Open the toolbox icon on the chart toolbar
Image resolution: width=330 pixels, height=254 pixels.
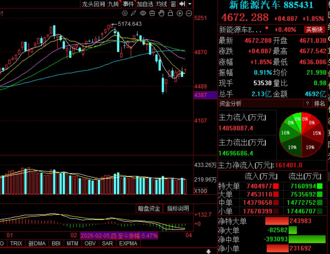click(153, 13)
